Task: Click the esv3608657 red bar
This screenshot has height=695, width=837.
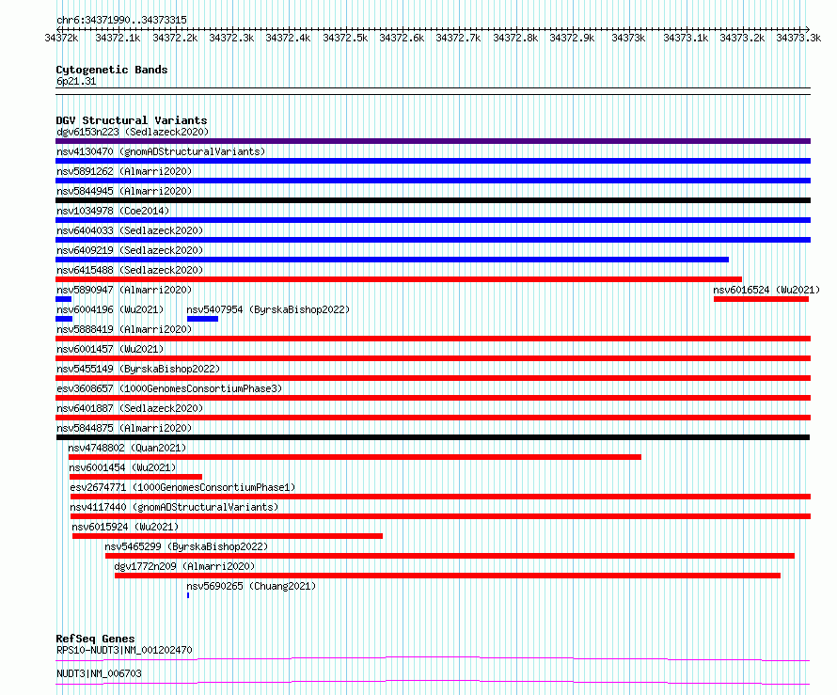Action: [433, 398]
